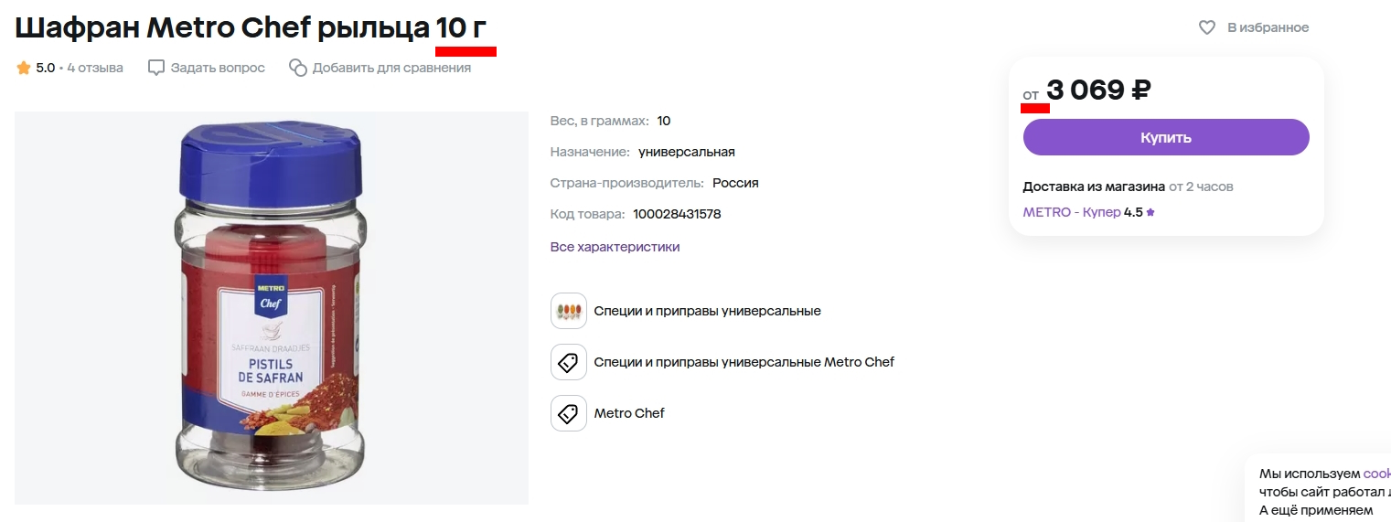
Task: Click the saffron jar product image
Action: point(272,308)
